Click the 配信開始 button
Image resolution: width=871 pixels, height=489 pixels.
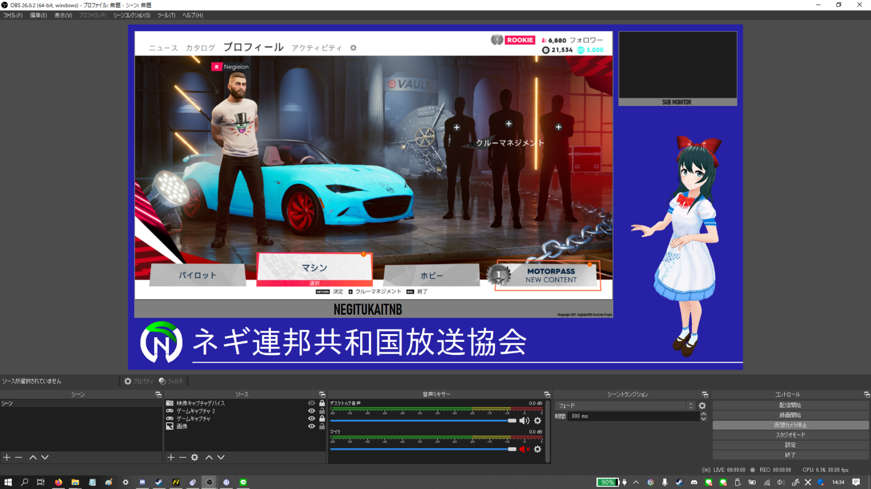tap(790, 405)
